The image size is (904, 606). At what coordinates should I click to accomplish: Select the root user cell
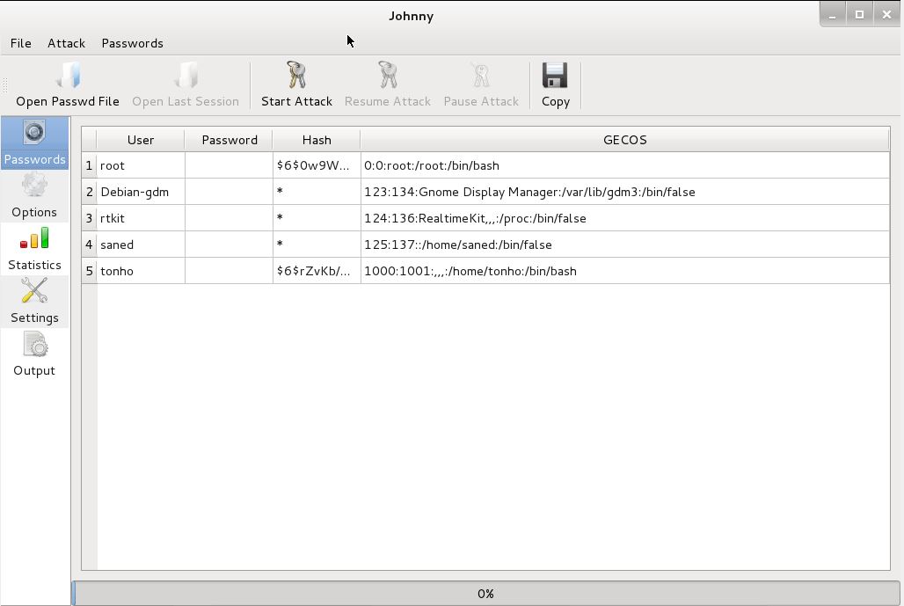[x=141, y=165]
